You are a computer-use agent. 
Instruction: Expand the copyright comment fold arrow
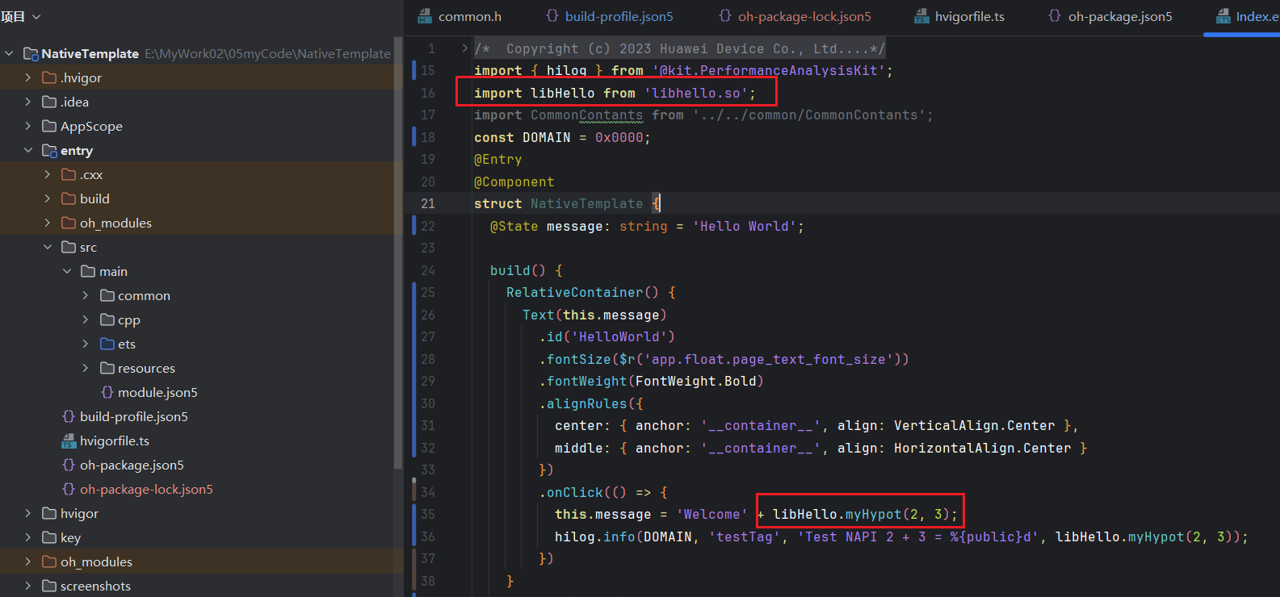464,48
